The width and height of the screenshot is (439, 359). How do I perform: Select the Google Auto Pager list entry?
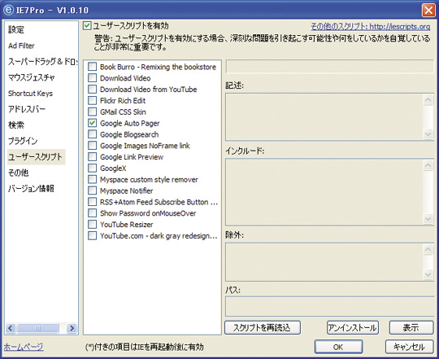(130, 123)
